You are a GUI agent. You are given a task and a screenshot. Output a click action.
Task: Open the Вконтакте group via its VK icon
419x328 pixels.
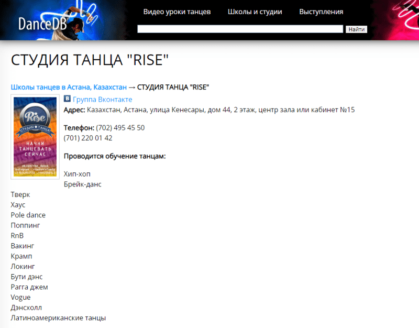click(x=66, y=99)
